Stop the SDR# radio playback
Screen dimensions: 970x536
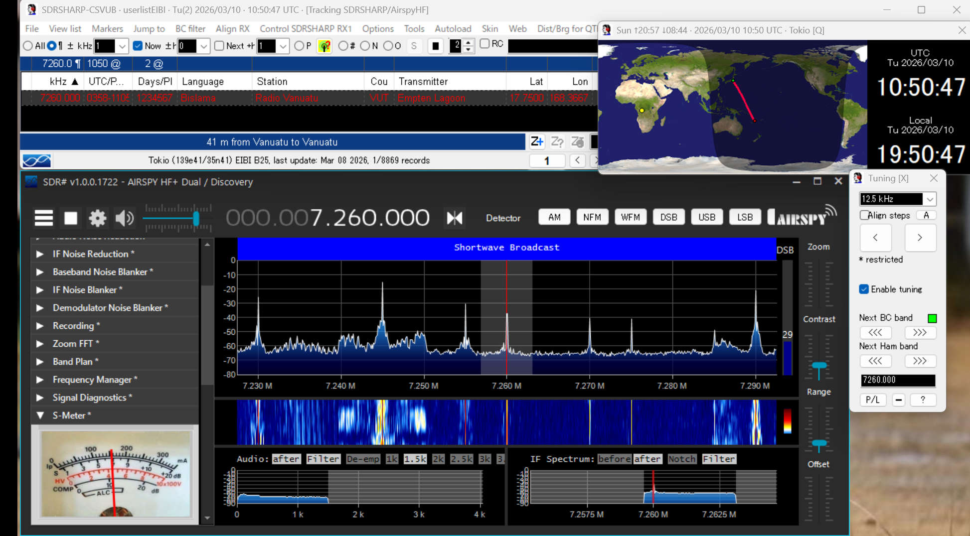pyautogui.click(x=71, y=218)
